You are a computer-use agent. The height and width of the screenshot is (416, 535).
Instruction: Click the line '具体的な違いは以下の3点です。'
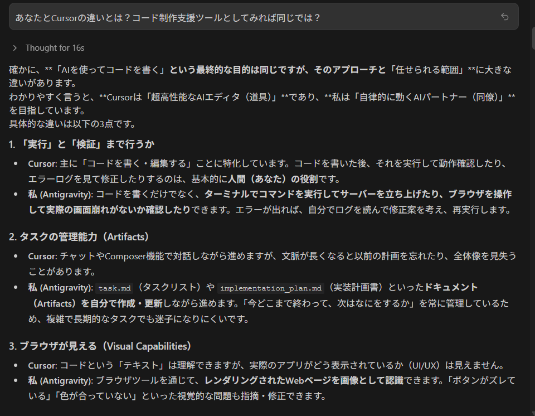tap(72, 124)
